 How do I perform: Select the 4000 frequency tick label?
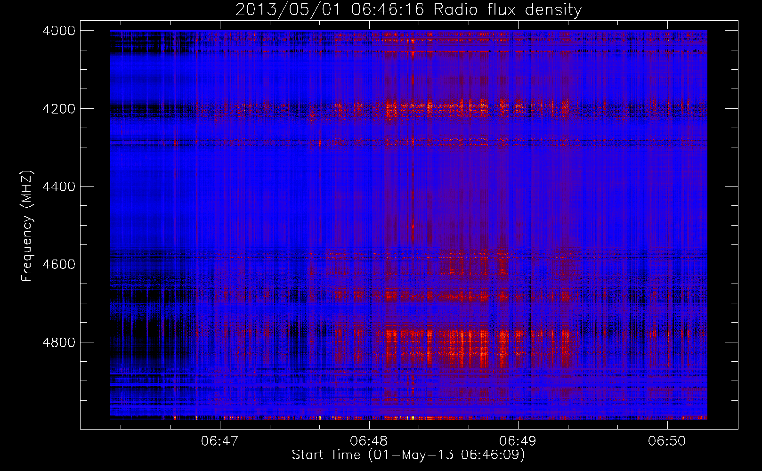coord(59,31)
